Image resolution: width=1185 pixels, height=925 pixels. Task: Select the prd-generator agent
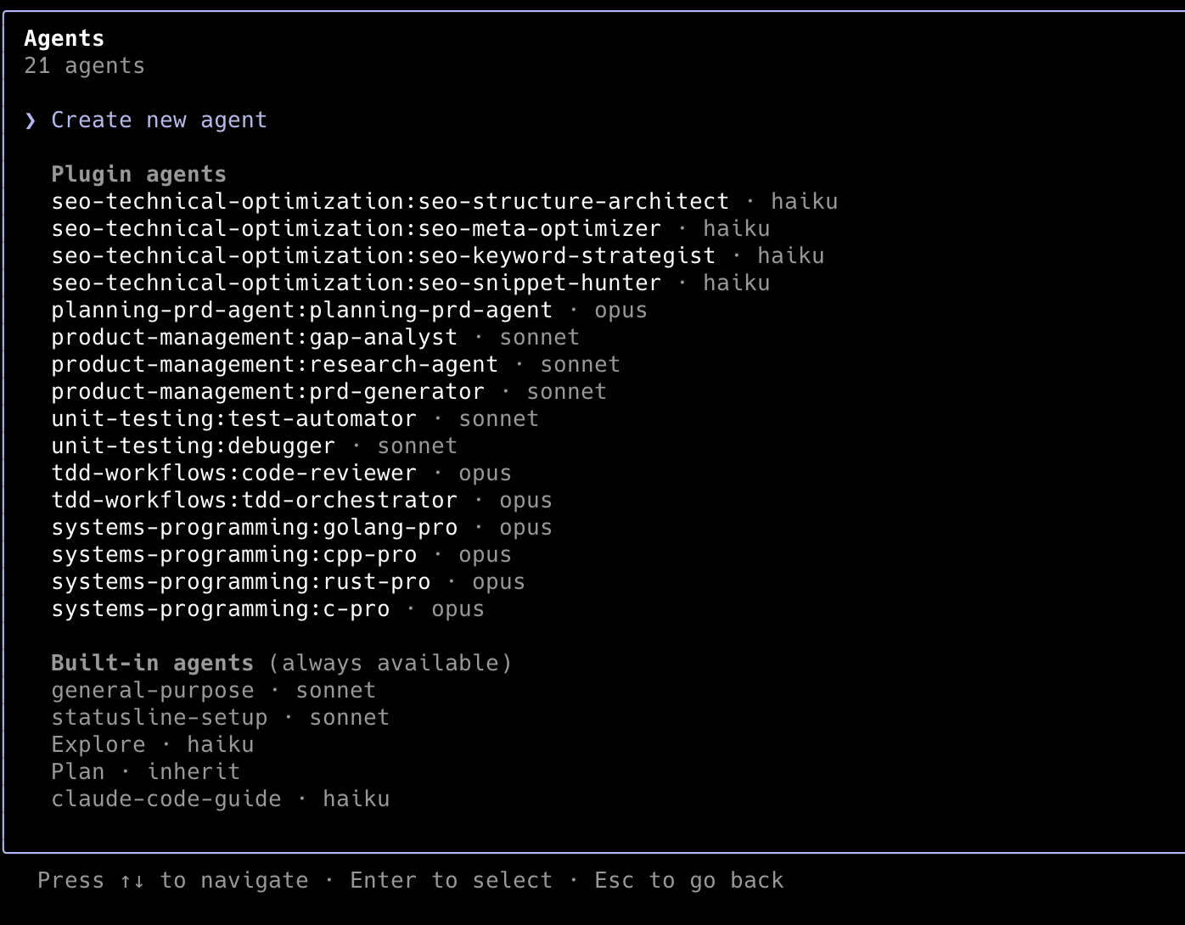pyautogui.click(x=267, y=392)
